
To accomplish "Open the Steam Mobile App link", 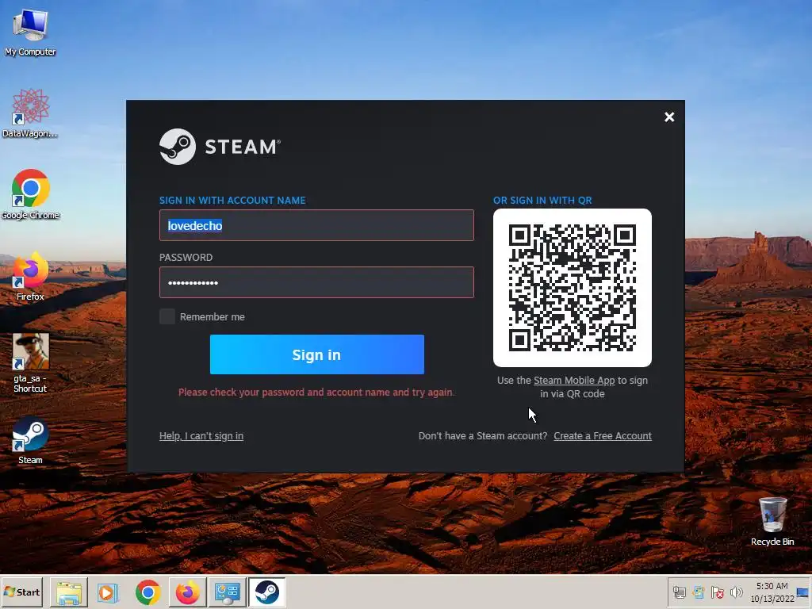I will coord(574,380).
